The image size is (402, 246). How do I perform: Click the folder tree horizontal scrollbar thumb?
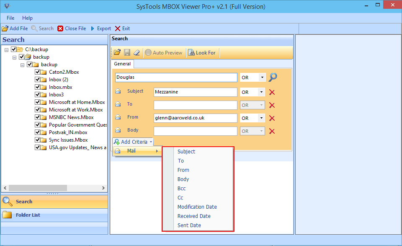coord(38,188)
